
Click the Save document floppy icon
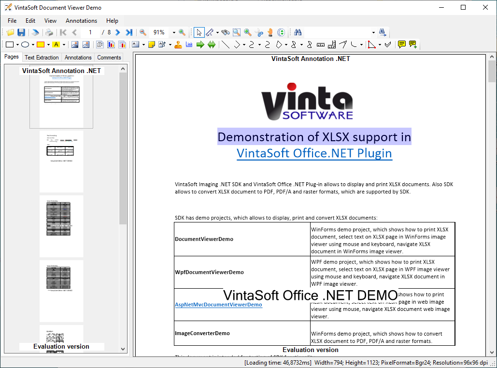[21, 32]
